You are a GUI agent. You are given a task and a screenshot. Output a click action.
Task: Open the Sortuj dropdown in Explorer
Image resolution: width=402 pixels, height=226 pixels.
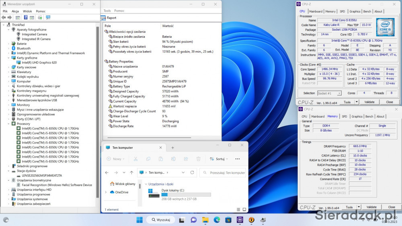pyautogui.click(x=219, y=159)
